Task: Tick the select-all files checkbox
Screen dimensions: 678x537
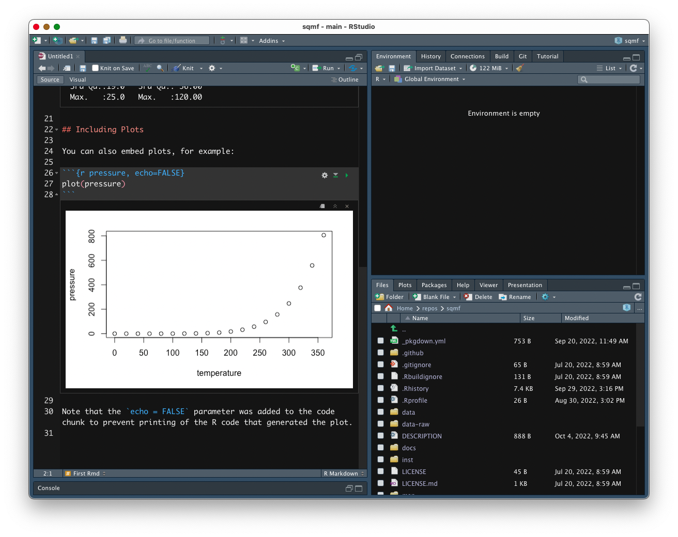Action: [x=378, y=308]
